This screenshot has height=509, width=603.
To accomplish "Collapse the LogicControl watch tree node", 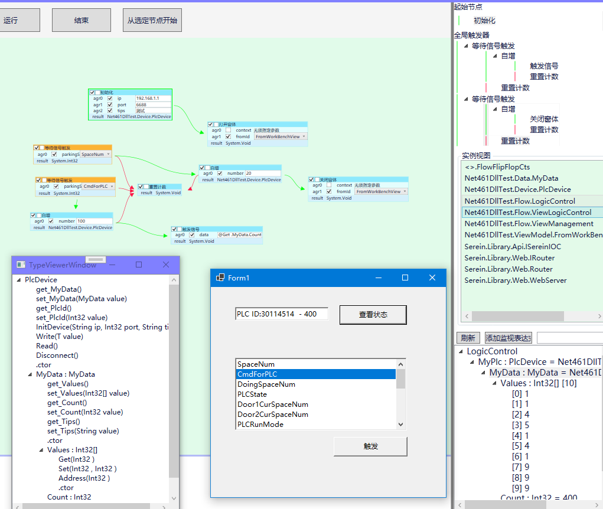I will 461,351.
